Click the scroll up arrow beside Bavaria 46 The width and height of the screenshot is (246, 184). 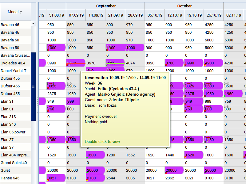[x=33, y=24]
